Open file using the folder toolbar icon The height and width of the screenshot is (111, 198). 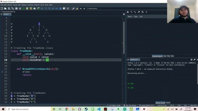tap(5, 9)
